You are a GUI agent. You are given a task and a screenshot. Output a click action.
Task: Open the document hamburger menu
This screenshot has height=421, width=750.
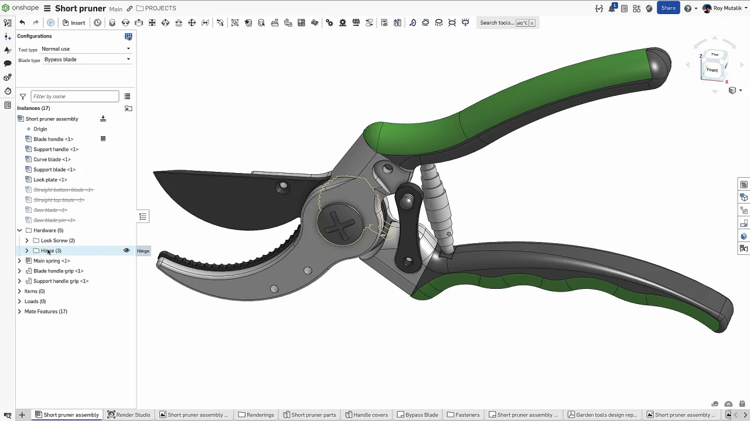pos(46,8)
